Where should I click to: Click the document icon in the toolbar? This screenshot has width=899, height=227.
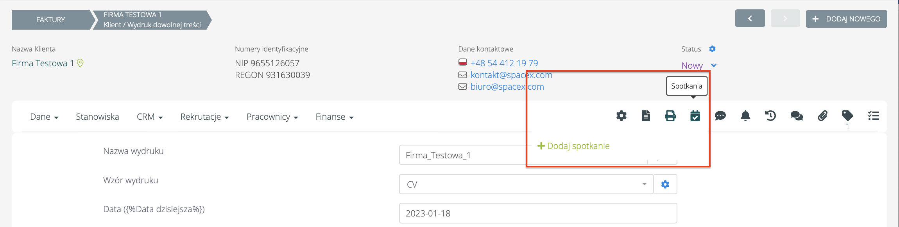(x=646, y=116)
